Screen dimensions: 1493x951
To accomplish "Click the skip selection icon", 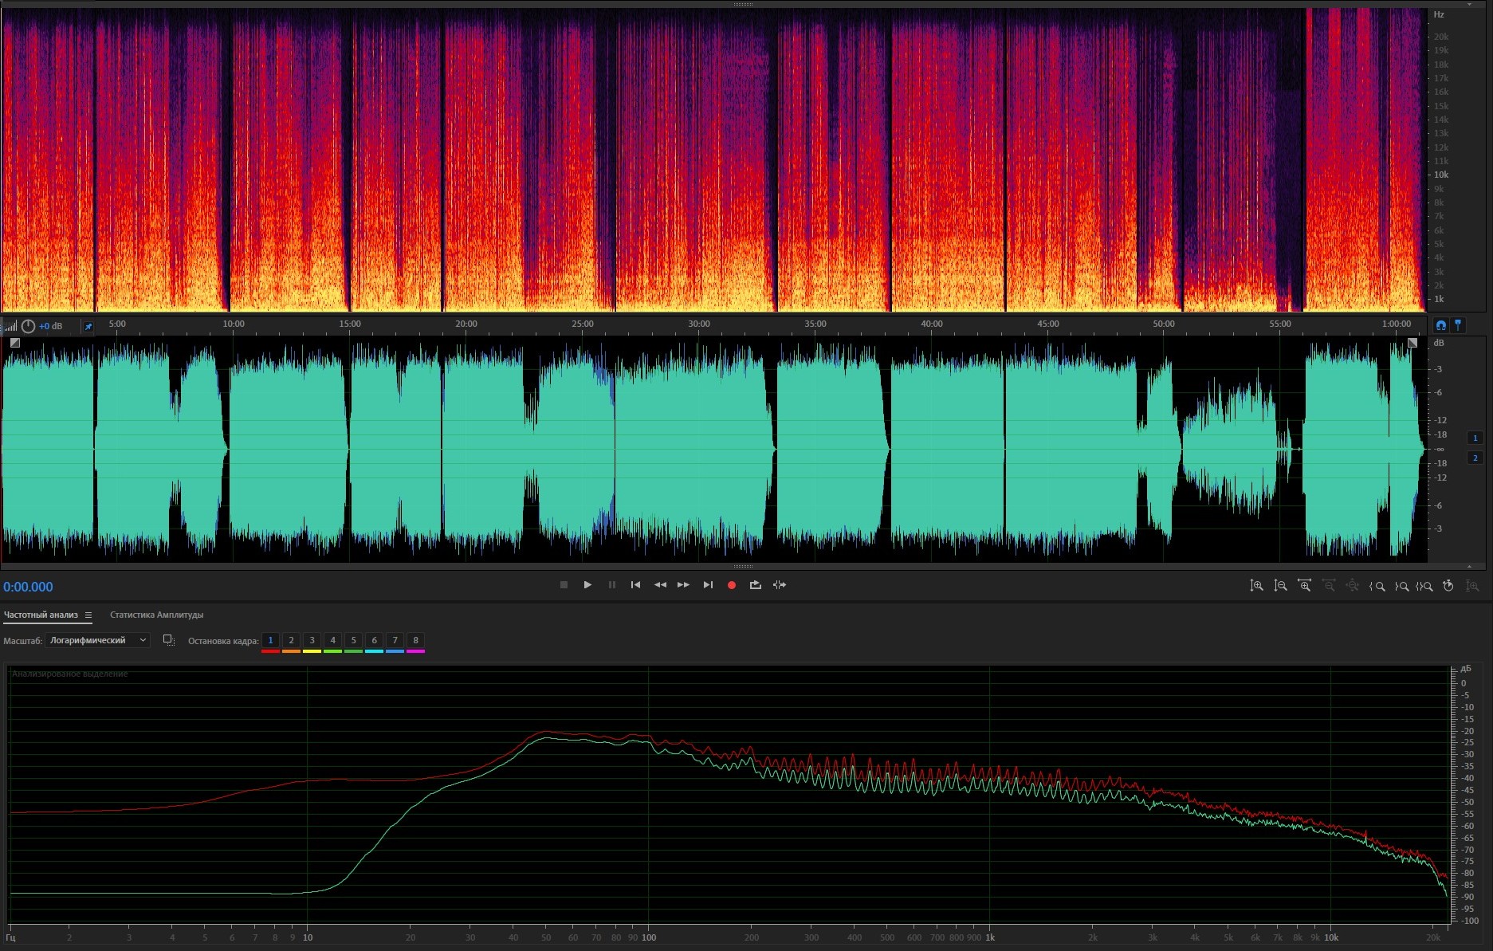I will coord(780,585).
